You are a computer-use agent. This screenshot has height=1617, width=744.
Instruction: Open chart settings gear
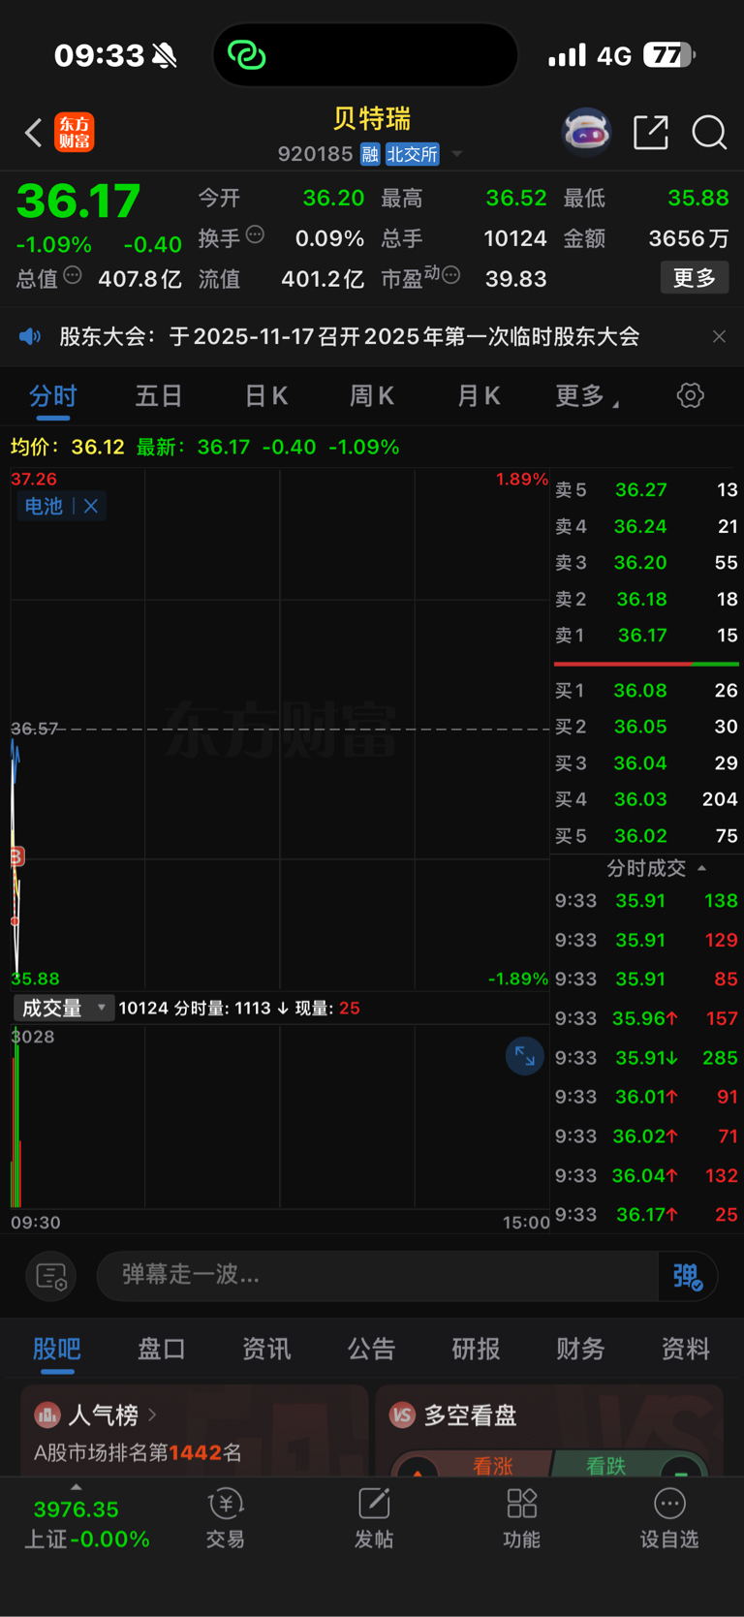tap(690, 395)
